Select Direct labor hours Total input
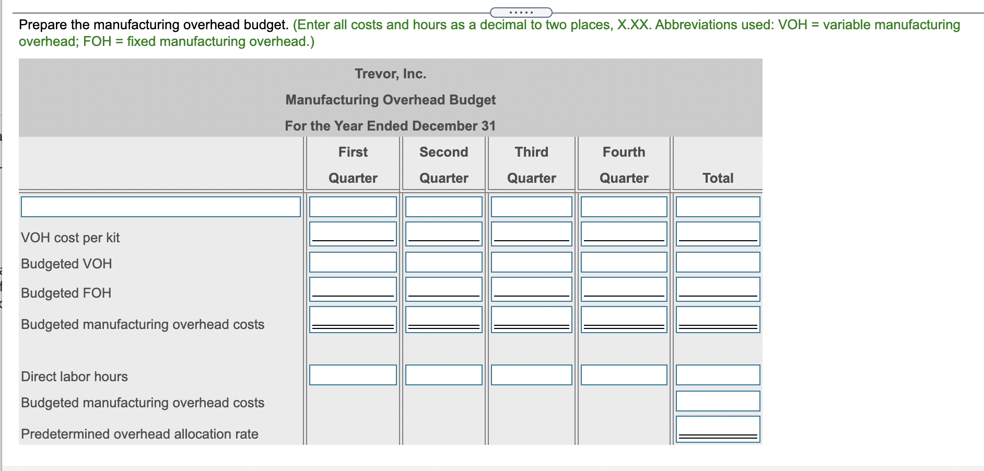 pos(718,375)
